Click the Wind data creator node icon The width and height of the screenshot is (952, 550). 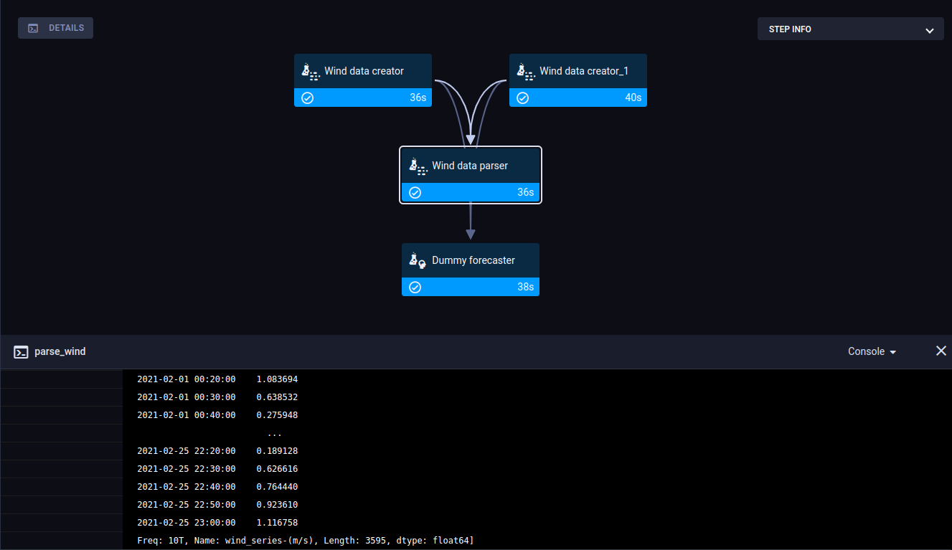pos(310,72)
